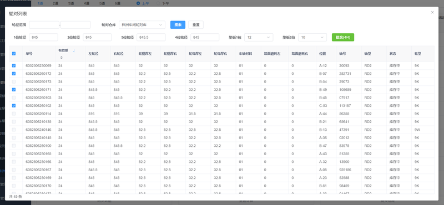Image resolution: width=444 pixels, height=205 pixels.
Task: Click order number 6052506230069
Action: click(38, 65)
